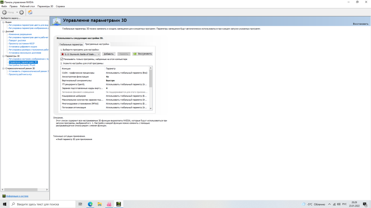
Task: Click the settings list scroll-up arrow
Action: pyautogui.click(x=151, y=68)
